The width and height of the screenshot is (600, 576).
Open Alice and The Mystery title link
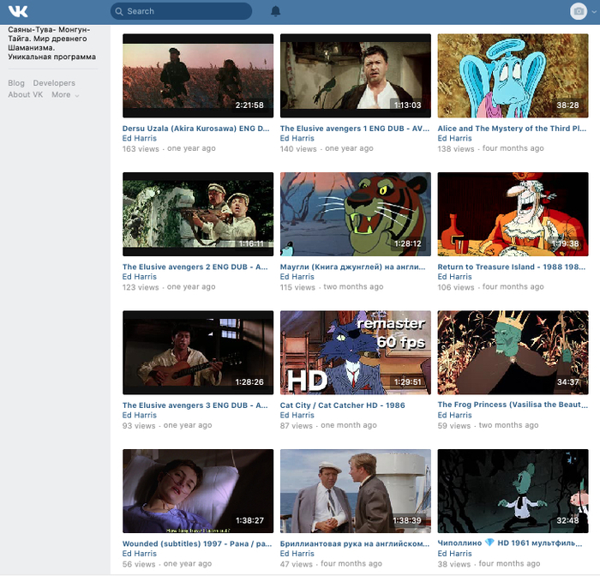[512, 129]
